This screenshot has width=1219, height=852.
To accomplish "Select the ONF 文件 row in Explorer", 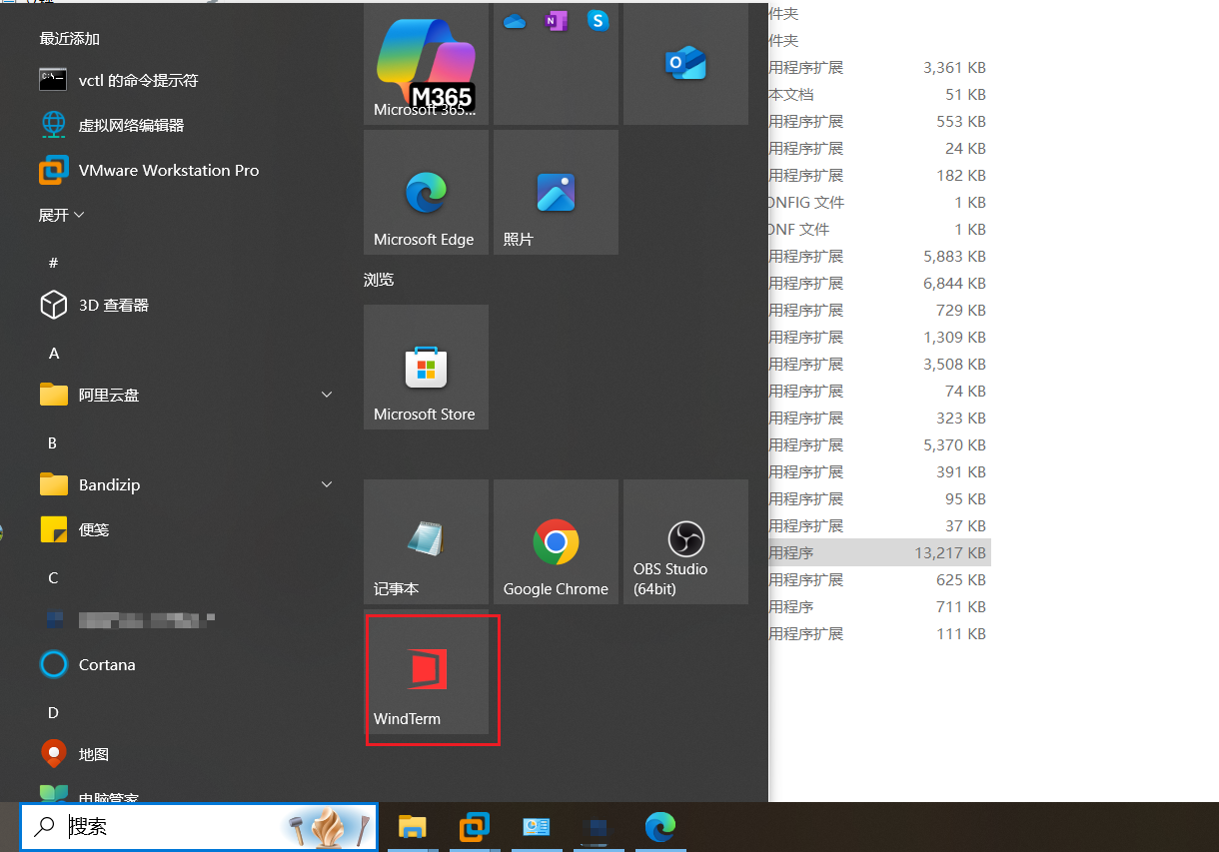I will (x=879, y=230).
